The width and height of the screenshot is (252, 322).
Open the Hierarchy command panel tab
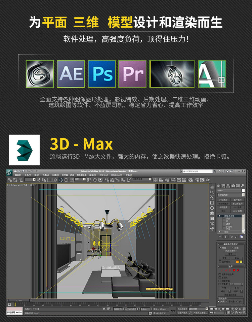point(228,186)
